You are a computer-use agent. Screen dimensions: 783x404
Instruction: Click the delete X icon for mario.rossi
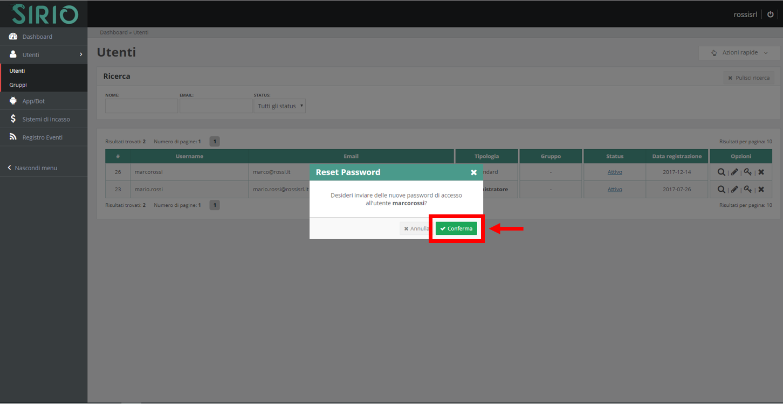coord(761,190)
